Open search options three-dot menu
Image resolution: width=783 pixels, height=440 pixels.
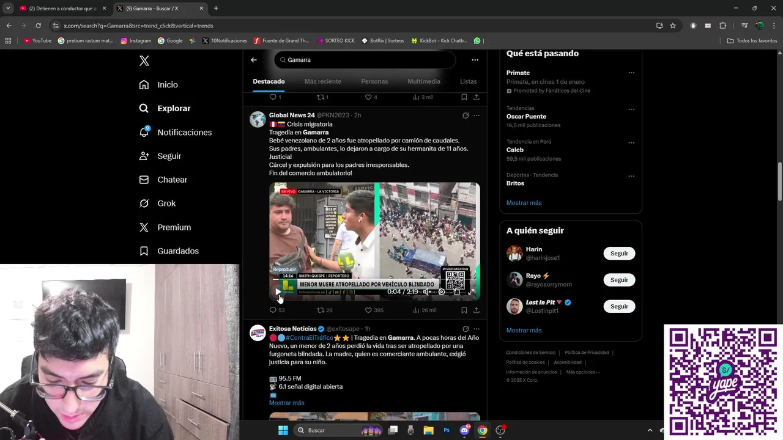click(475, 60)
